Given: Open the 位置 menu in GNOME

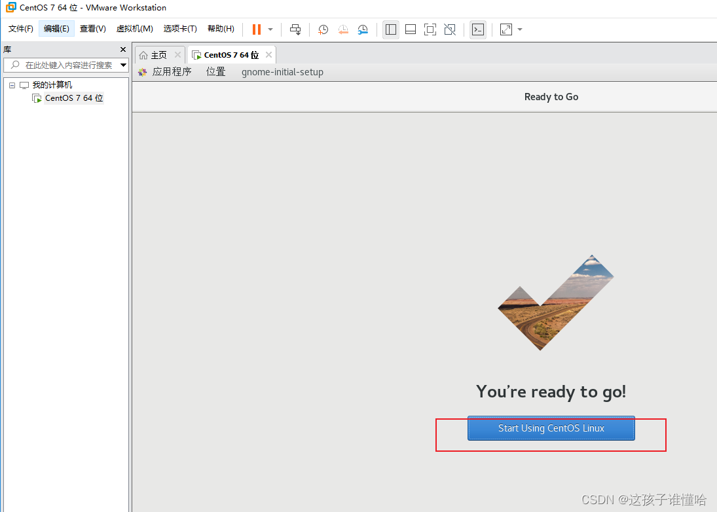Looking at the screenshot, I should click(x=216, y=72).
